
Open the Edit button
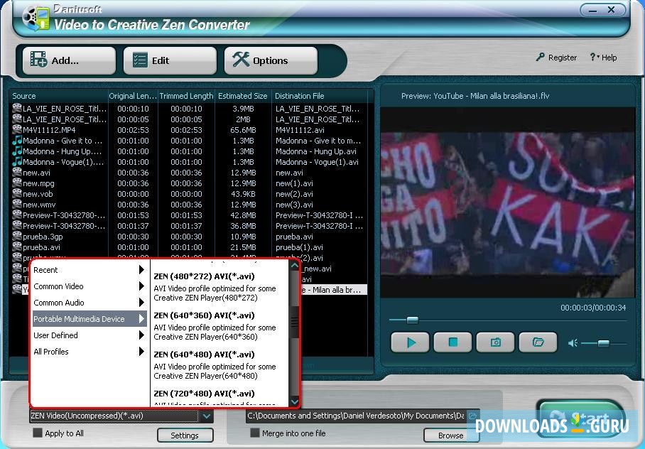170,60
